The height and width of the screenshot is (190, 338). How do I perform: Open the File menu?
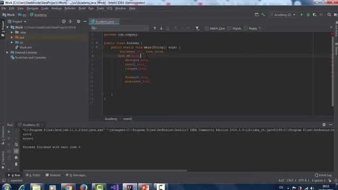[4, 8]
